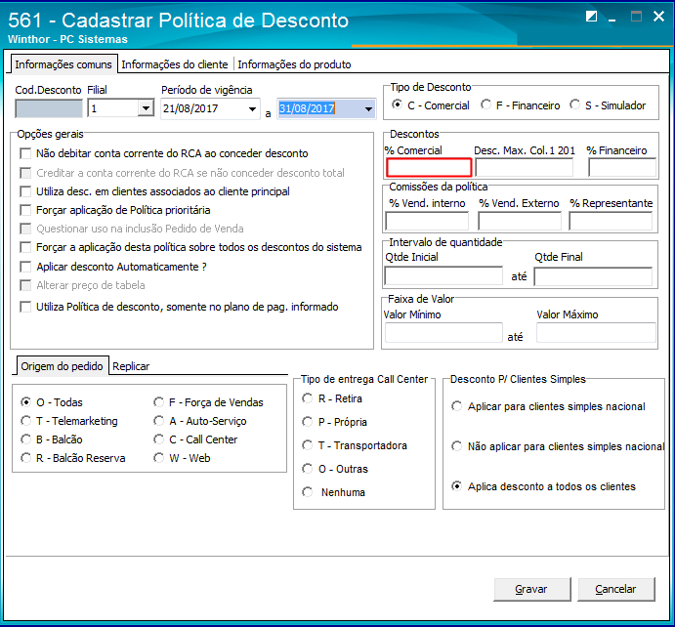Check Utiliza Política de desconto somente no plano
675x627 pixels.
pos(25,307)
